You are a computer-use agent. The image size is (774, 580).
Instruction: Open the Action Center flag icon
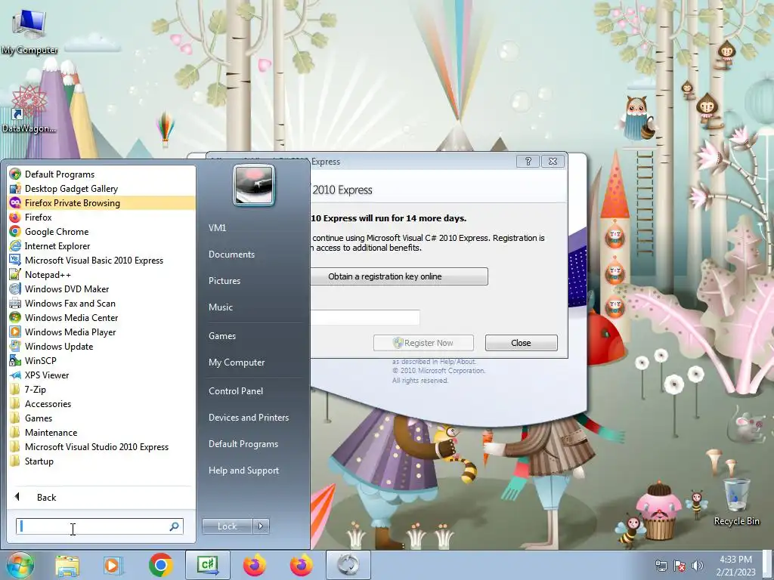[680, 566]
